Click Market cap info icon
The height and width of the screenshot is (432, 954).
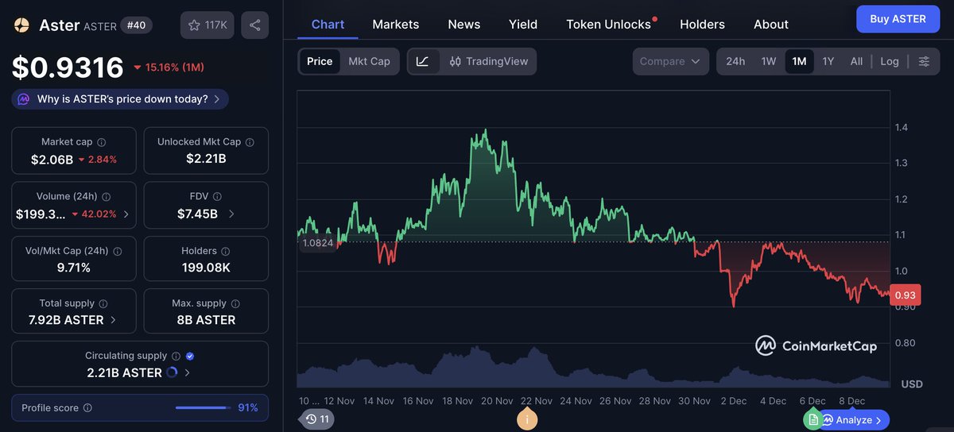click(101, 142)
